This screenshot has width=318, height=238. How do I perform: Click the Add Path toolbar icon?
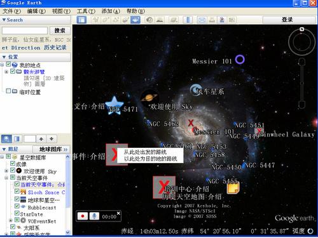116,20
